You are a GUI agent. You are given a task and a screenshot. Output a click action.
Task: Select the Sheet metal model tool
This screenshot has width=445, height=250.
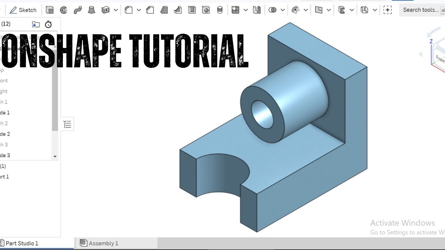364,10
